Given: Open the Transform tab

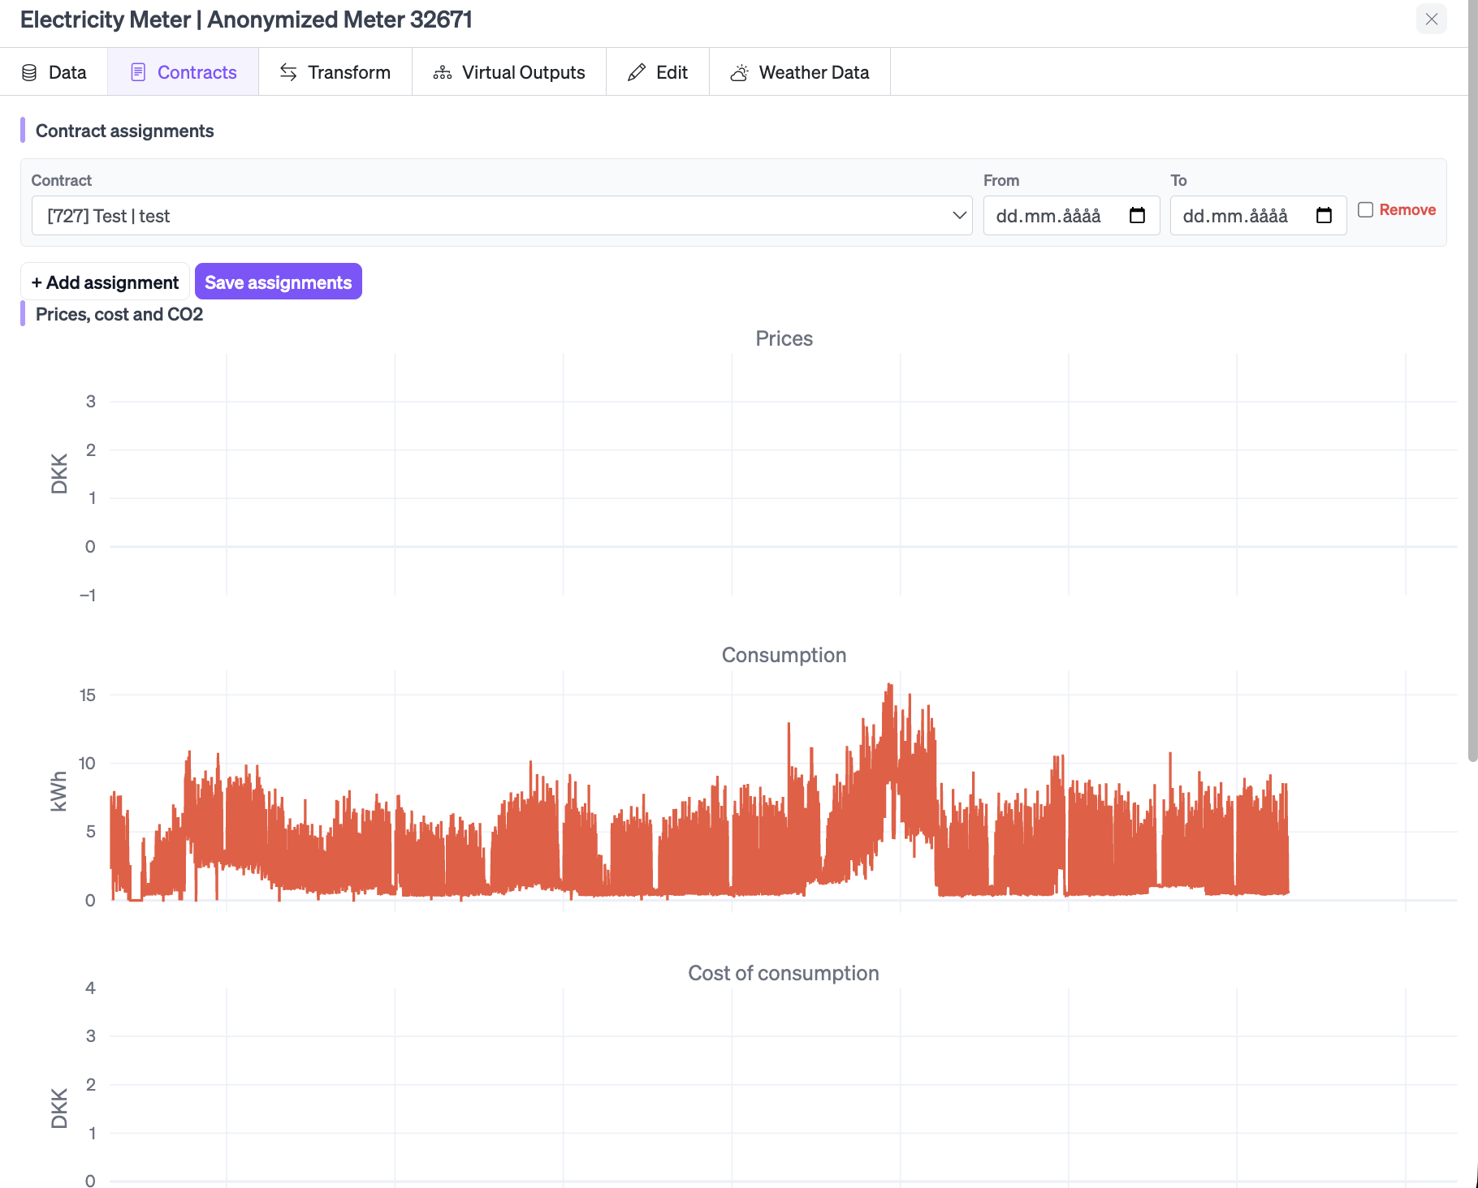Looking at the screenshot, I should tap(335, 72).
